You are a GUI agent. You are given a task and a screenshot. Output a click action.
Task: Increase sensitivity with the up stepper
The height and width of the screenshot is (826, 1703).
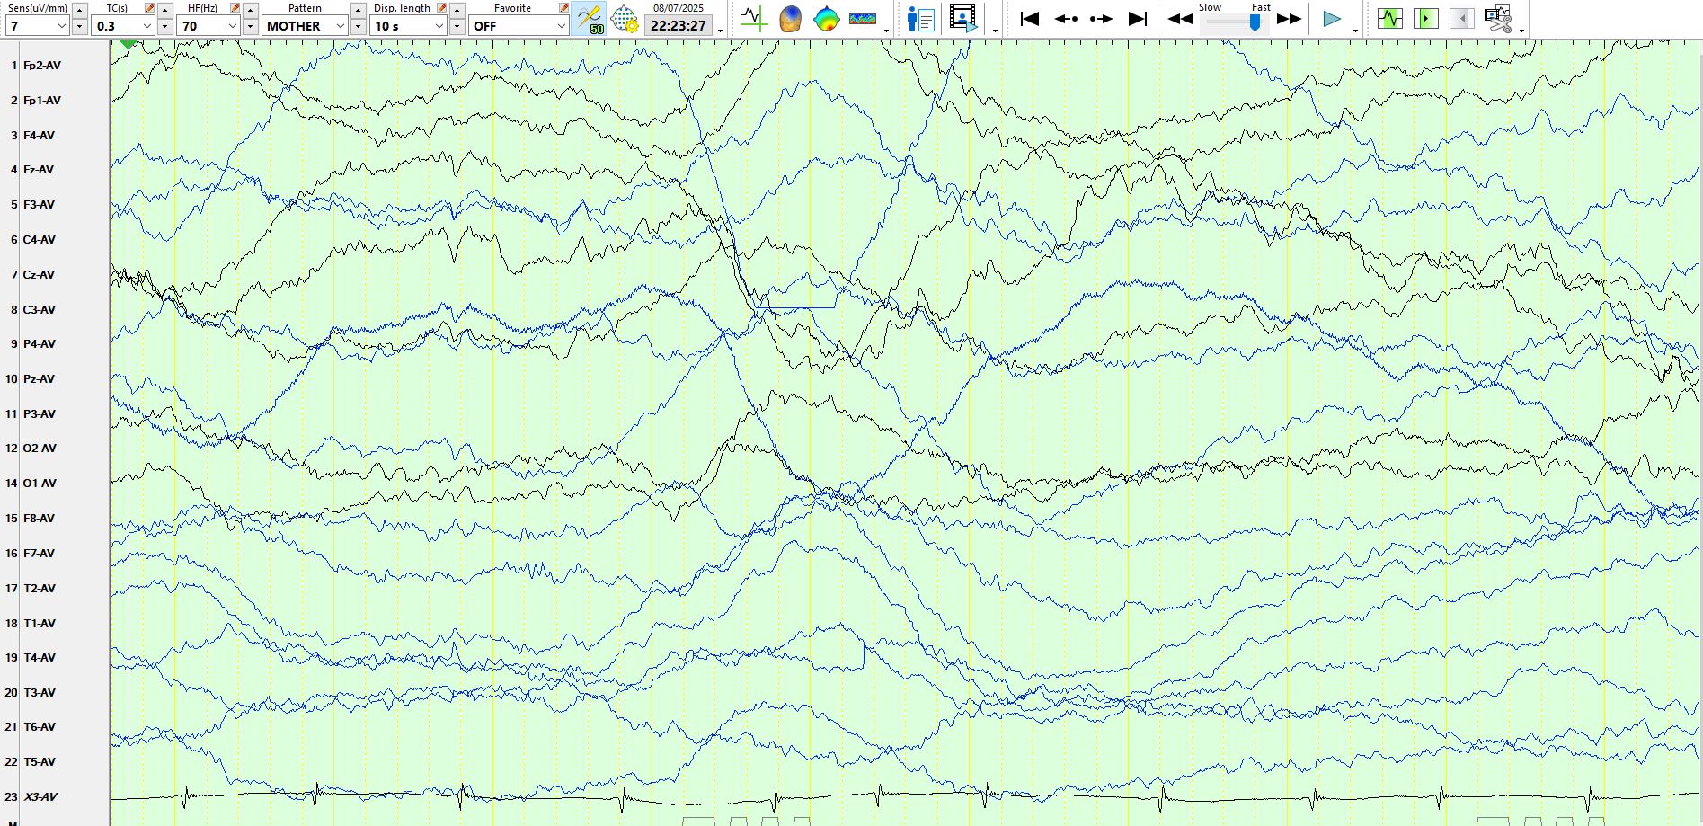[x=80, y=9]
